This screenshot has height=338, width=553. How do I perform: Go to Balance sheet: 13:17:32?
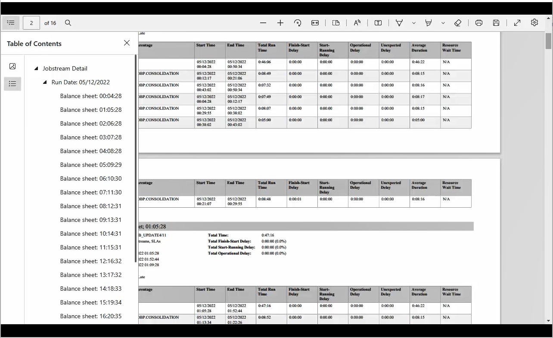tap(91, 275)
